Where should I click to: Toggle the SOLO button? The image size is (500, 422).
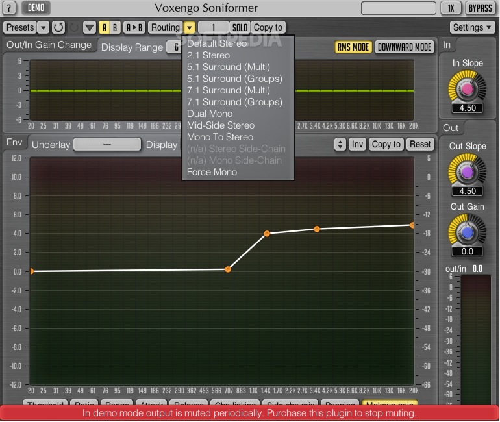[x=240, y=27]
